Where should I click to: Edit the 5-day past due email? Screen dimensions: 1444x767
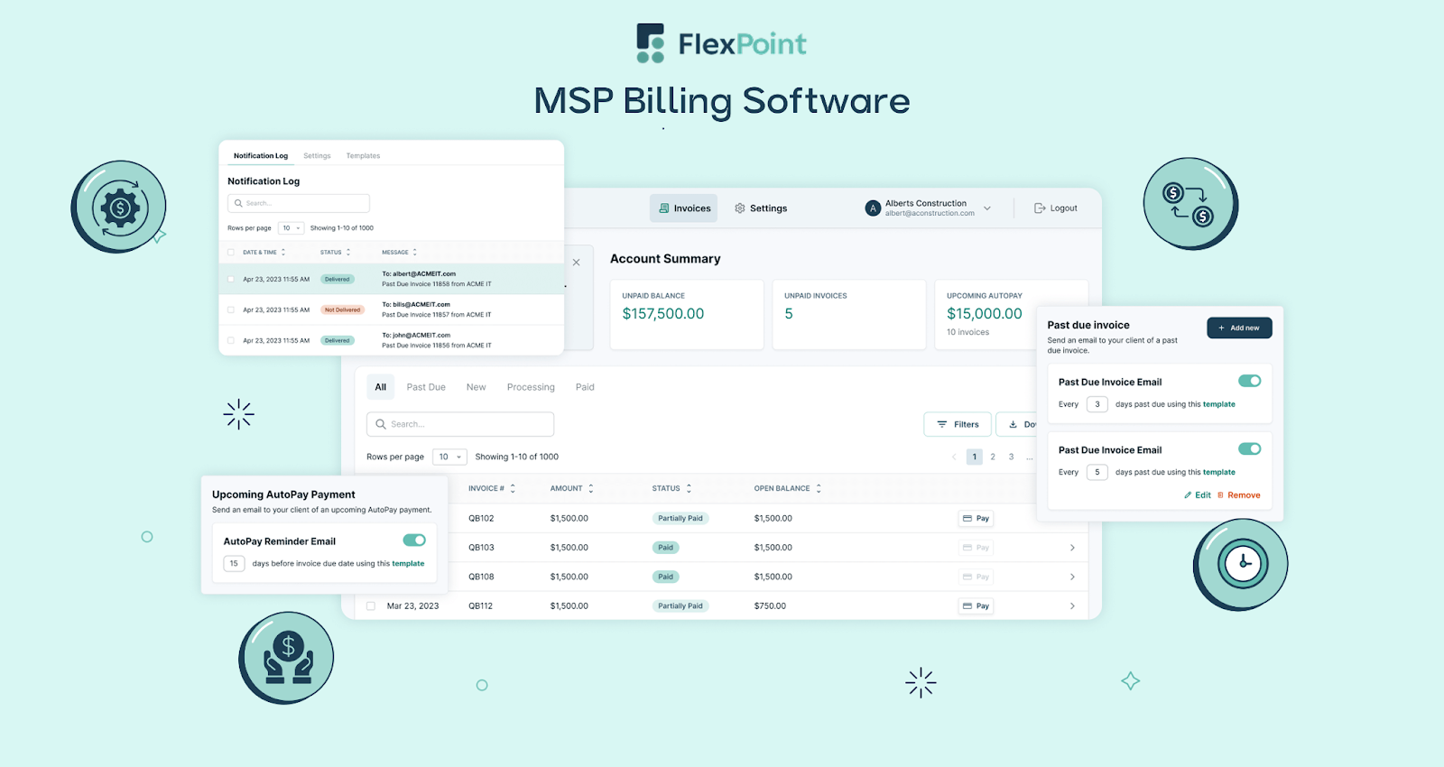(1198, 495)
